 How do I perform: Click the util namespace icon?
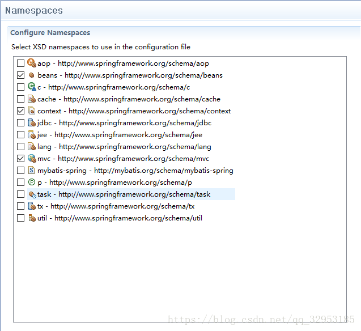coord(32,218)
